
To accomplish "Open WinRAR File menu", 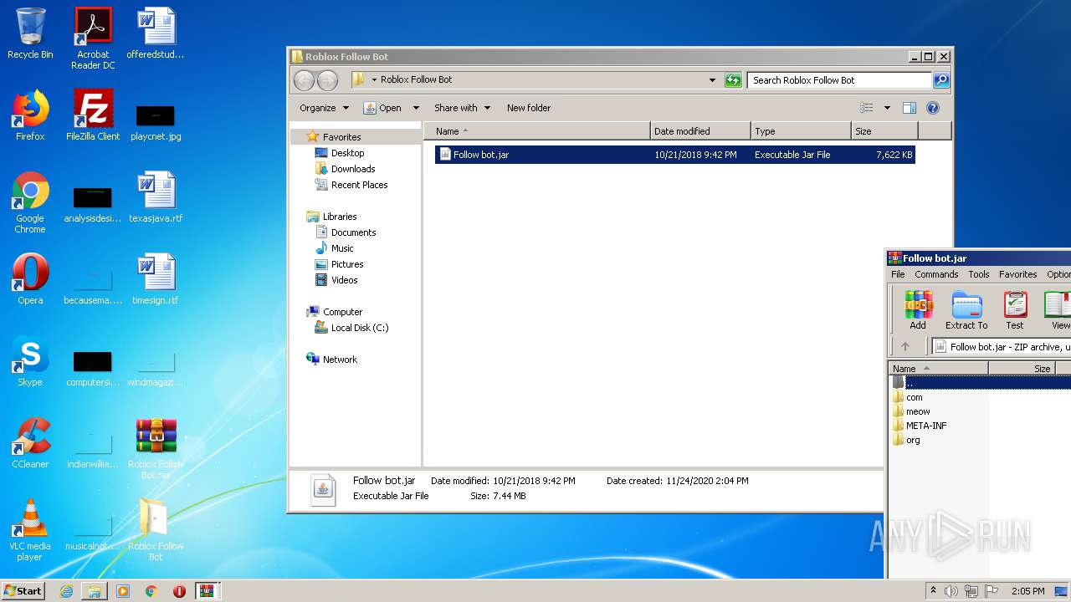I will pos(898,274).
